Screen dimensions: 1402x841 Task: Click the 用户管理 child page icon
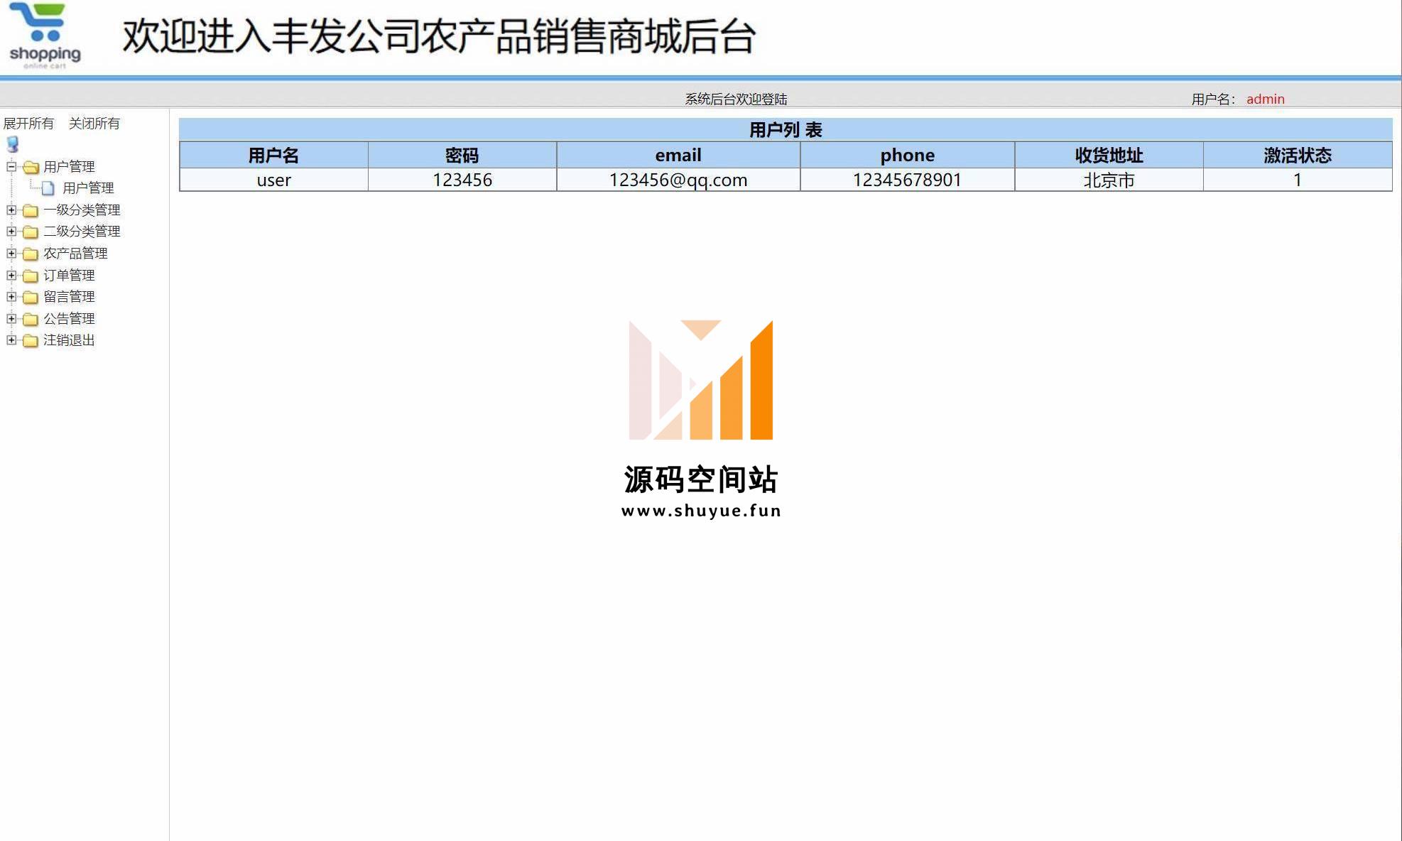[x=48, y=188]
